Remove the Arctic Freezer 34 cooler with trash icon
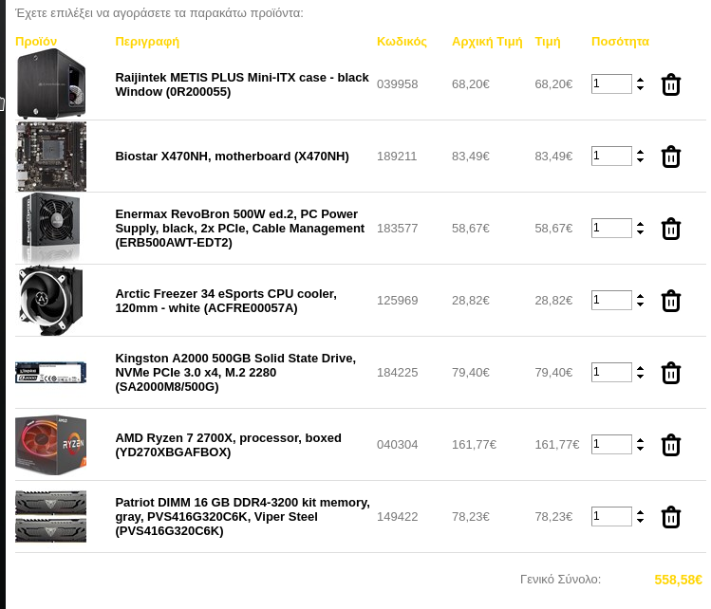Viewport: 711px width, 609px height. click(670, 301)
